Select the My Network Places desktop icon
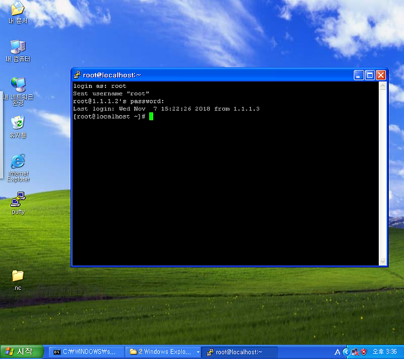 [x=18, y=92]
